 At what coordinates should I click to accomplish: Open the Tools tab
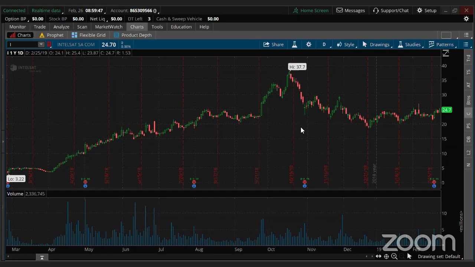coord(157,27)
